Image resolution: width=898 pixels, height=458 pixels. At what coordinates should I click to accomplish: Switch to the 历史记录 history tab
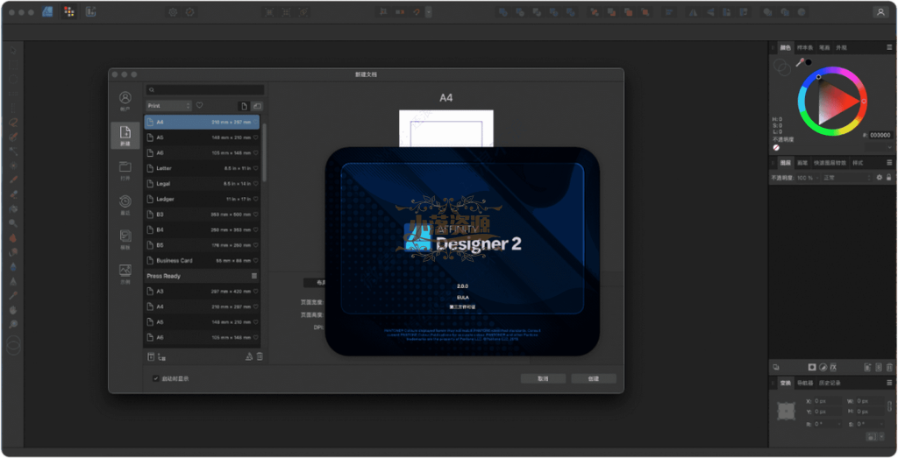[x=830, y=383]
